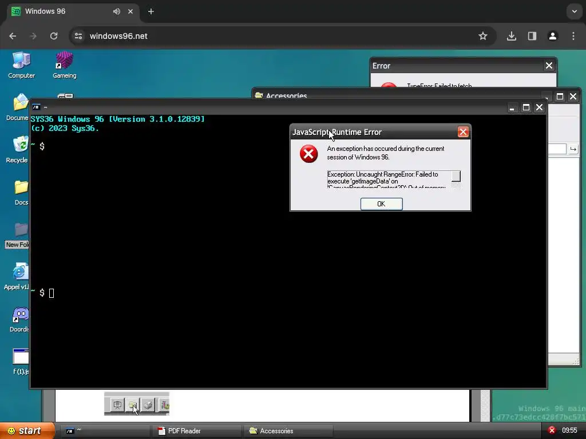586x439 pixels.
Task: Switch to Accessories on taskbar
Action: tap(288, 431)
